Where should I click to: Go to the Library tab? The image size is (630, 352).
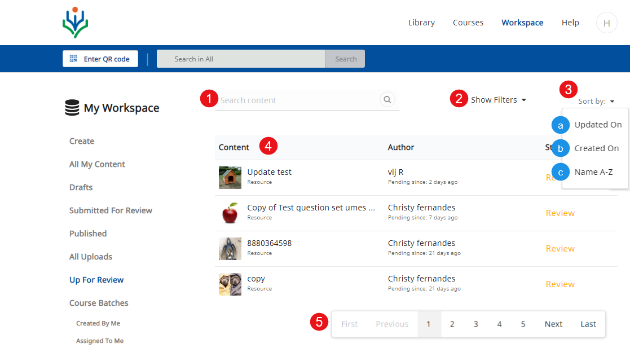tap(421, 23)
